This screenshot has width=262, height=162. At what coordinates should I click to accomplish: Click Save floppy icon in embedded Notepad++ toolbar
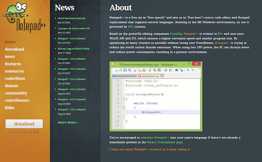pyautogui.click(x=125, y=70)
